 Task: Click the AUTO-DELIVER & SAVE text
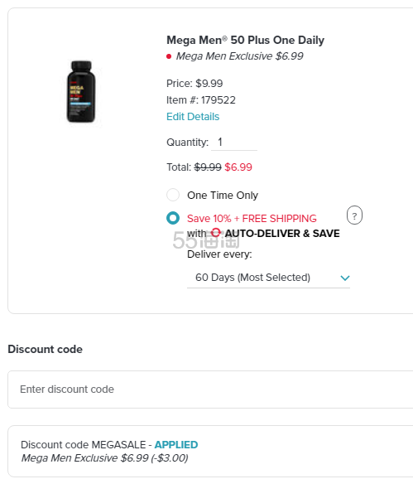(x=282, y=234)
